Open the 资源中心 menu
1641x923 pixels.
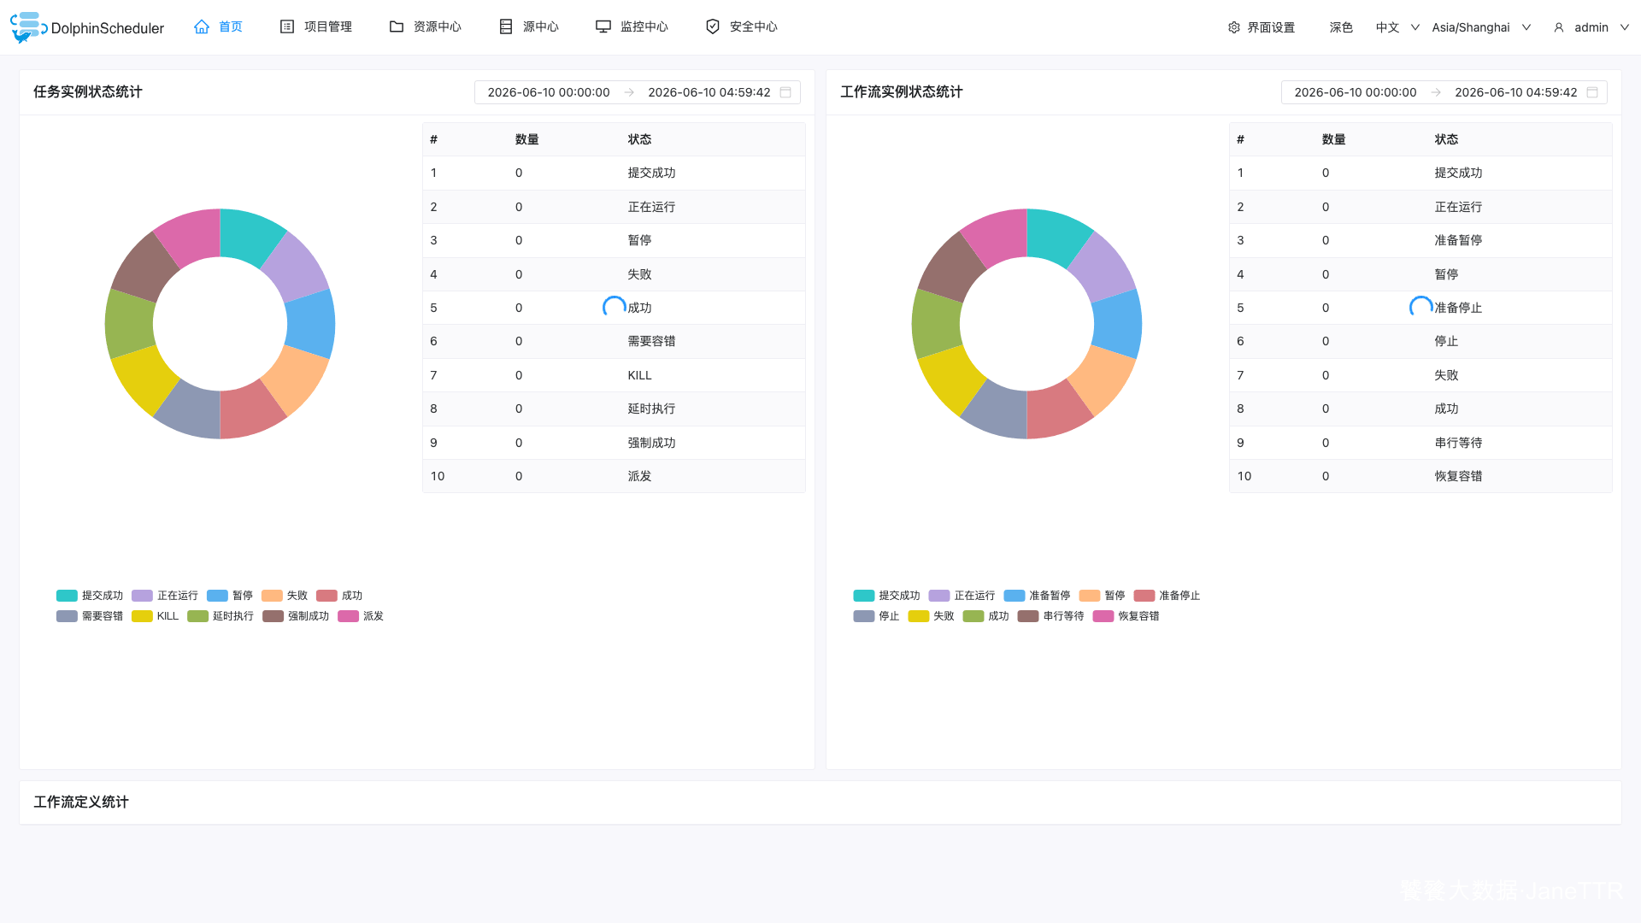(x=426, y=26)
